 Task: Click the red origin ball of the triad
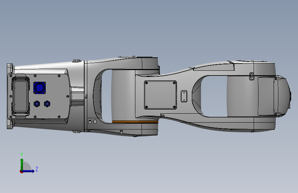click(21, 171)
